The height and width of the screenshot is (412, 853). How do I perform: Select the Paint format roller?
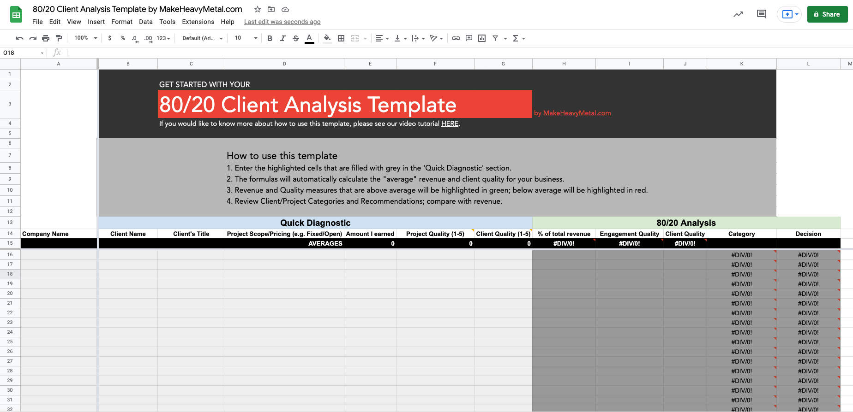(x=59, y=38)
